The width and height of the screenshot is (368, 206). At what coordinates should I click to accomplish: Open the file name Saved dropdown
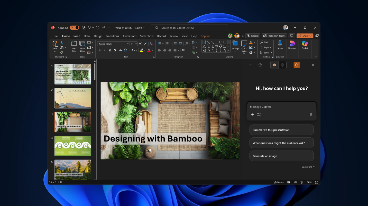pyautogui.click(x=130, y=28)
